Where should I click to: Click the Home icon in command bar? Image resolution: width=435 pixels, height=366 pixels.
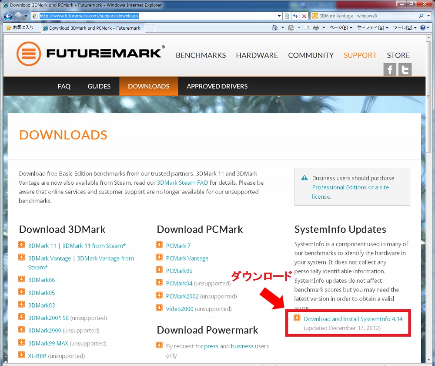[274, 27]
